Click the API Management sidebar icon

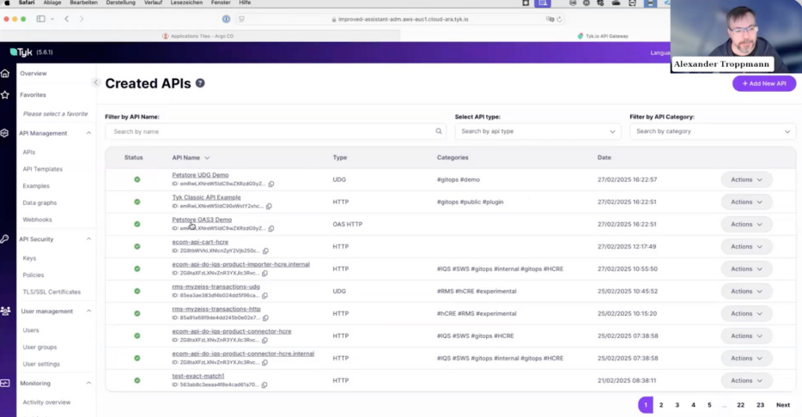tap(4, 133)
